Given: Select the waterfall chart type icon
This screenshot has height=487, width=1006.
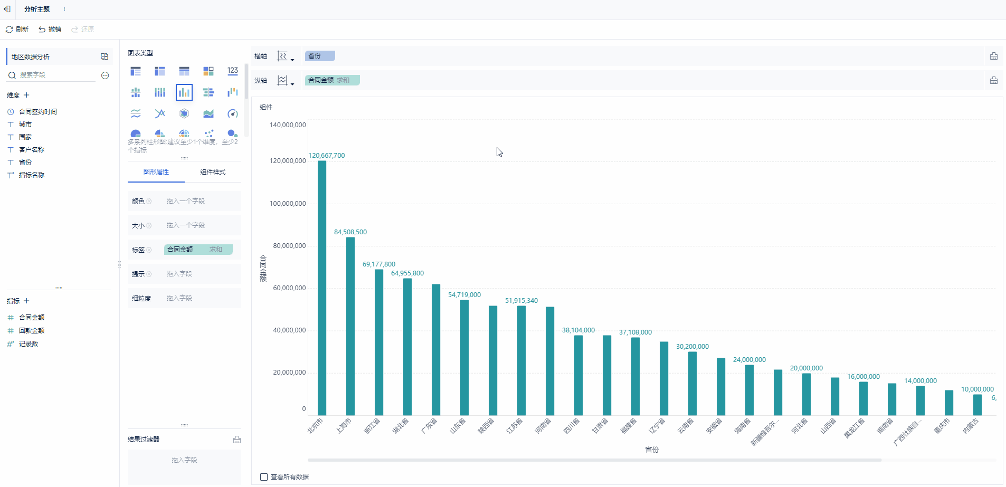Looking at the screenshot, I should tap(233, 92).
